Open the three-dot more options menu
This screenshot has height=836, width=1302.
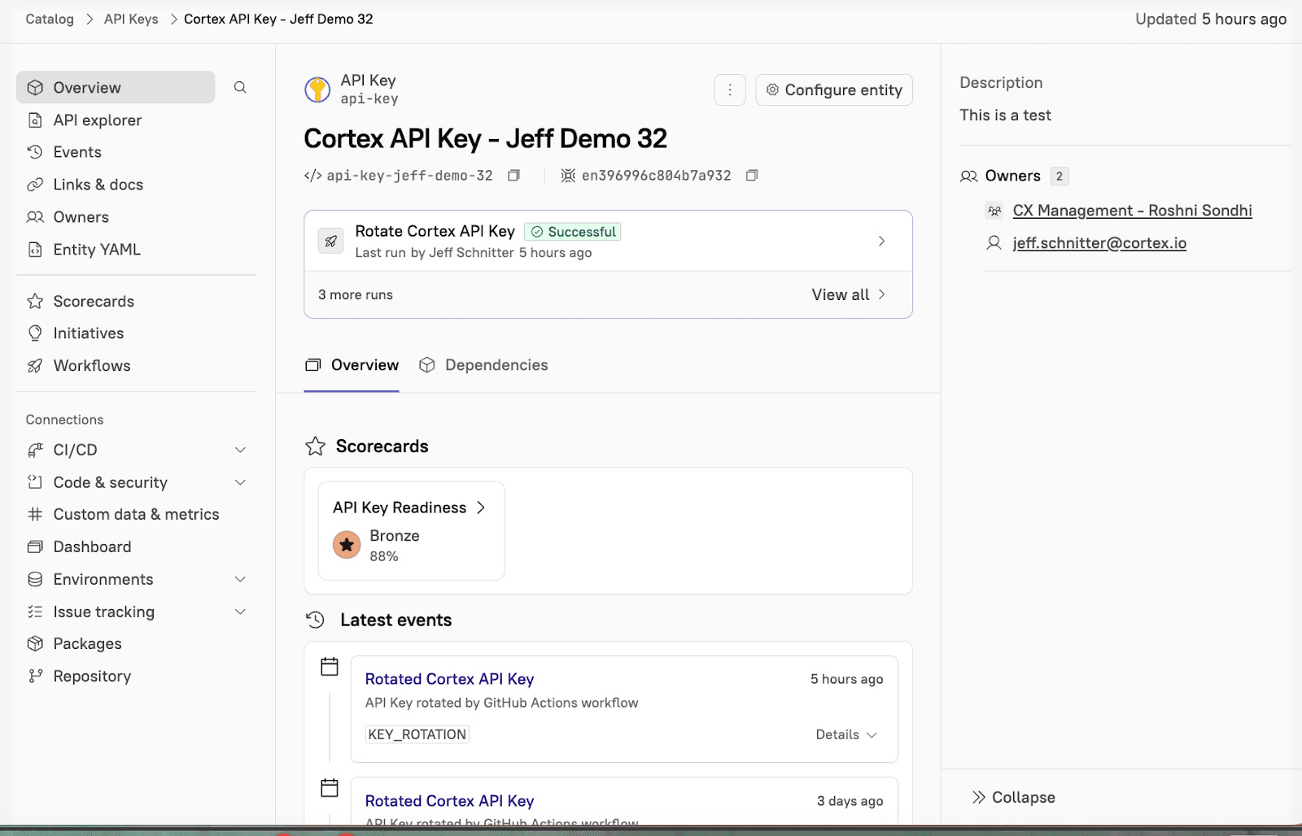point(730,90)
